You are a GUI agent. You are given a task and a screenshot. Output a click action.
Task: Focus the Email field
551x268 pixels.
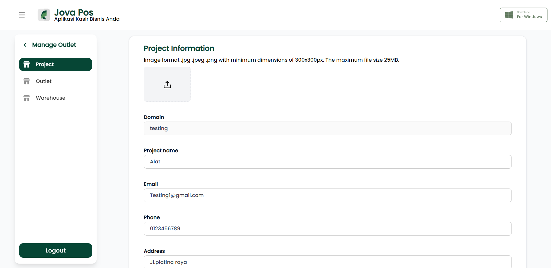(328, 195)
